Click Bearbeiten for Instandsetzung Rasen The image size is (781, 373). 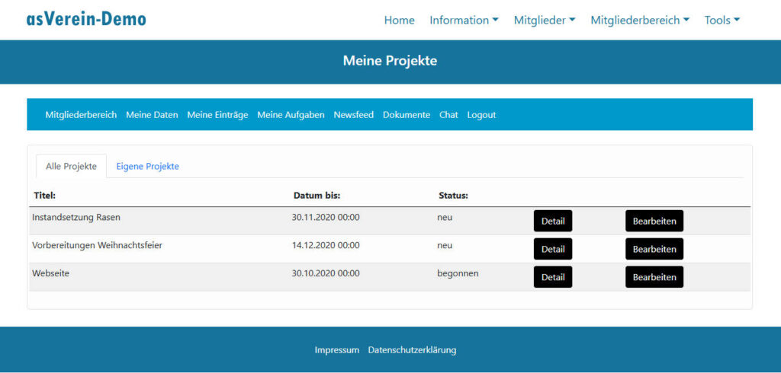point(654,221)
